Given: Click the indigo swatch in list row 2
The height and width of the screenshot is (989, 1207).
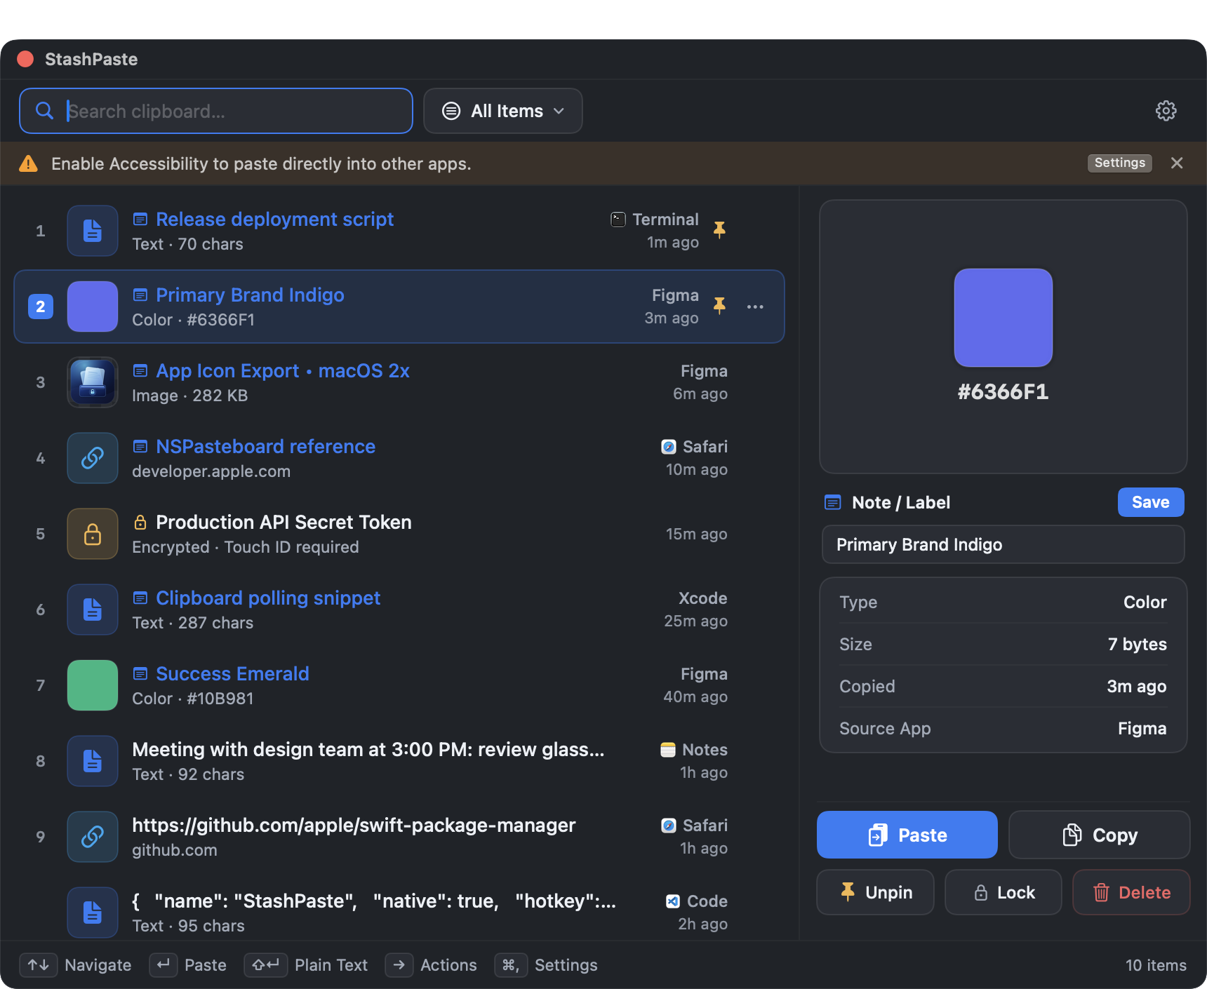Looking at the screenshot, I should (93, 307).
